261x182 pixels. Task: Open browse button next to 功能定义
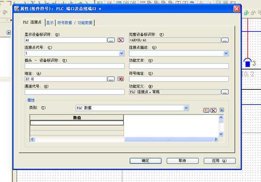225,92
